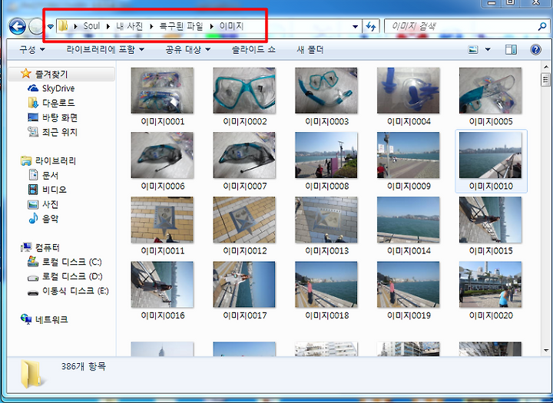The image size is (553, 403).
Task: Select 즐겨찾기 in navigation pane
Action: click(x=51, y=74)
